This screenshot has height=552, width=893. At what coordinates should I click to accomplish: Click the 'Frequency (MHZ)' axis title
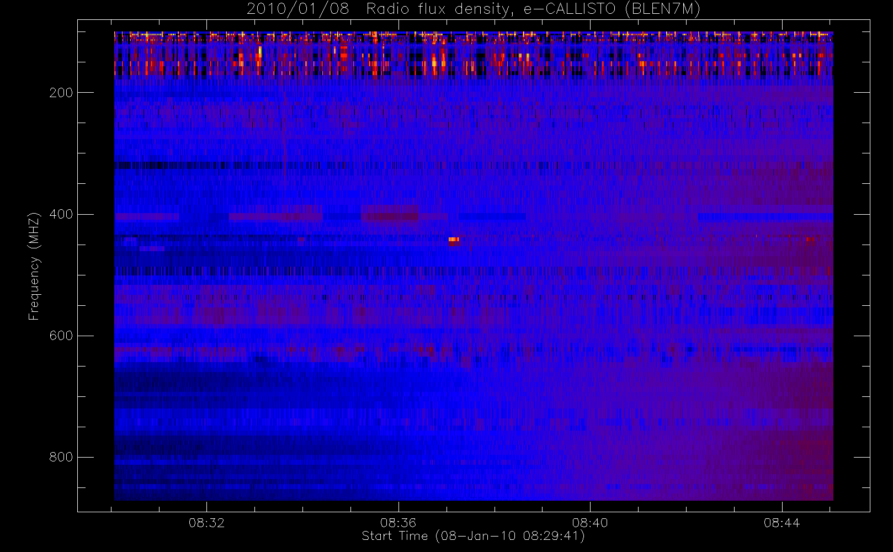tap(34, 266)
